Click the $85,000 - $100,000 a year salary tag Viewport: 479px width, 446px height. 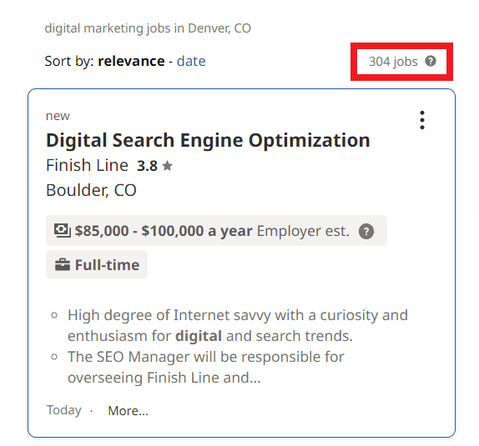216,231
